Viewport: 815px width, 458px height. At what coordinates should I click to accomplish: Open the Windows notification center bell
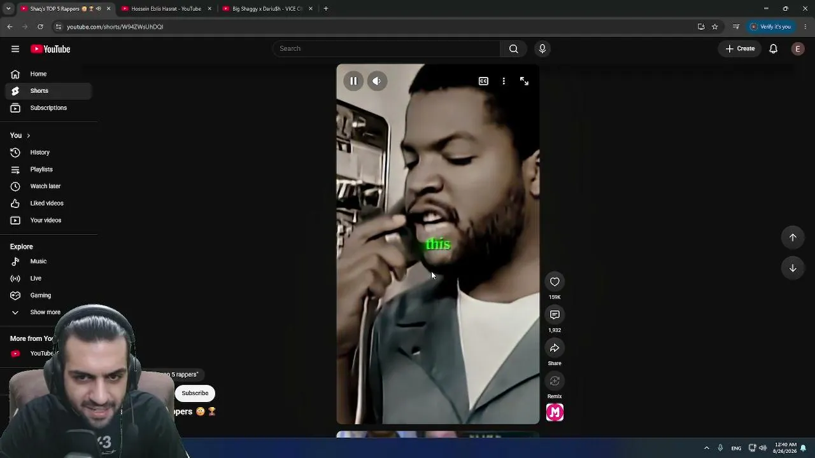tap(804, 448)
